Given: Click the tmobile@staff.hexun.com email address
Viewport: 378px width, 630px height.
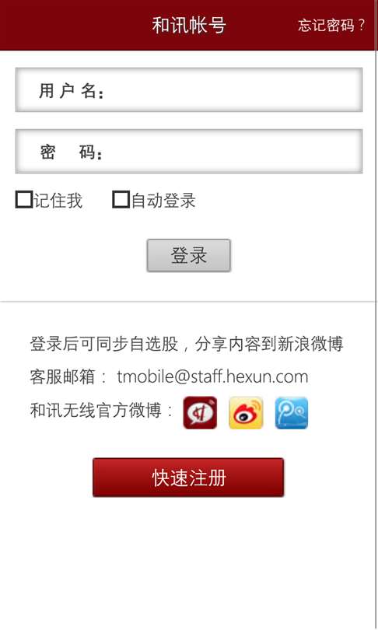Looking at the screenshot, I should 212,377.
